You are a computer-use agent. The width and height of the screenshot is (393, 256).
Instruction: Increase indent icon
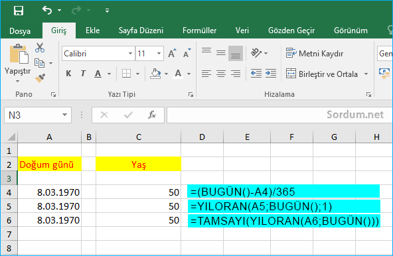[271, 74]
